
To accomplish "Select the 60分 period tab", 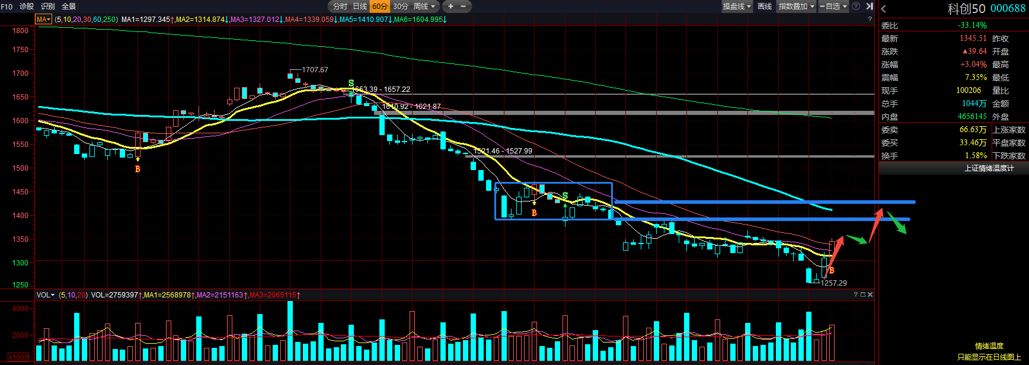I will point(379,7).
